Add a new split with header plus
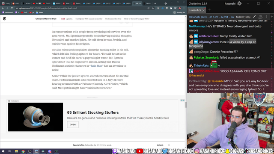 click(272, 17)
